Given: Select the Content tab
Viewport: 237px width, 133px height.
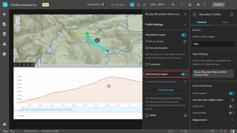Looking at the screenshot, I should point(201,22).
